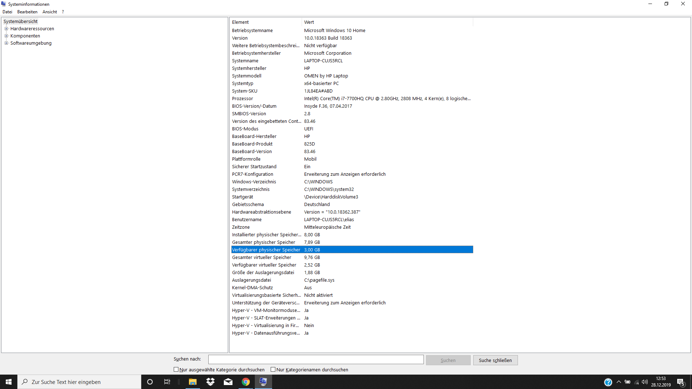Open the Mail app in taskbar

(228, 382)
